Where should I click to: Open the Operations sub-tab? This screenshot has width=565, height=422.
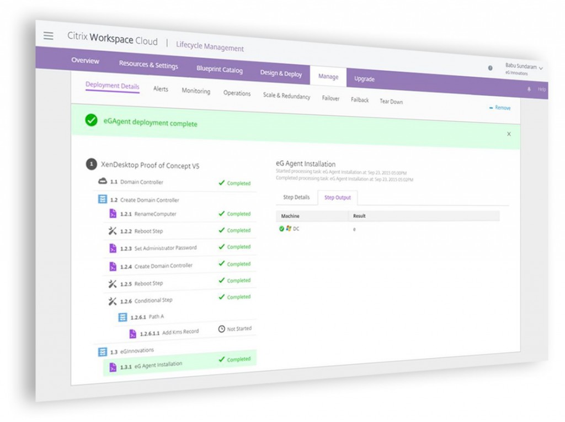pyautogui.click(x=237, y=93)
